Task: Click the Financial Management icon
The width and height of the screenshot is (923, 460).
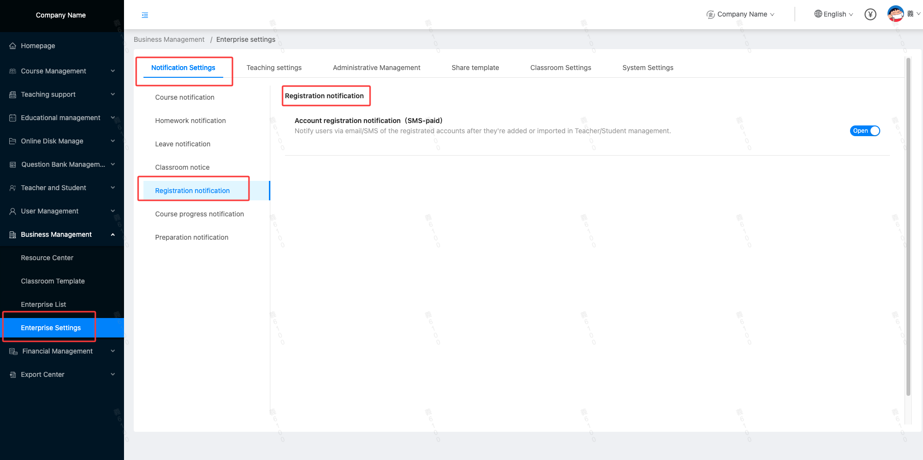Action: [x=12, y=351]
